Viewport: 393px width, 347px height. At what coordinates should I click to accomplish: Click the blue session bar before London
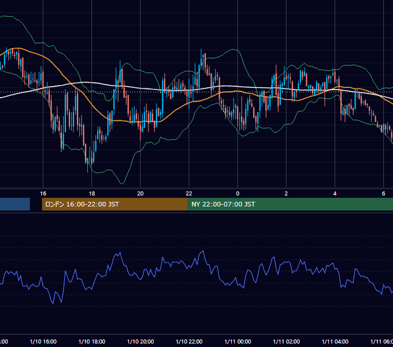[x=15, y=204]
